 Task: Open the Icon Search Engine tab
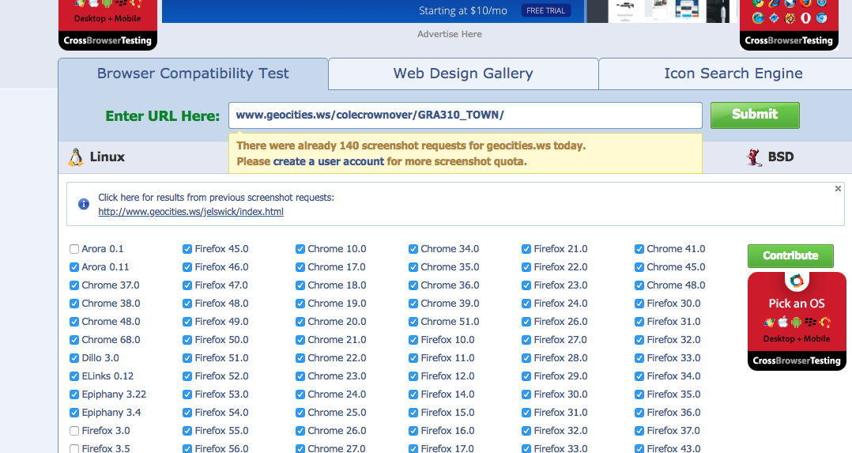(x=733, y=74)
